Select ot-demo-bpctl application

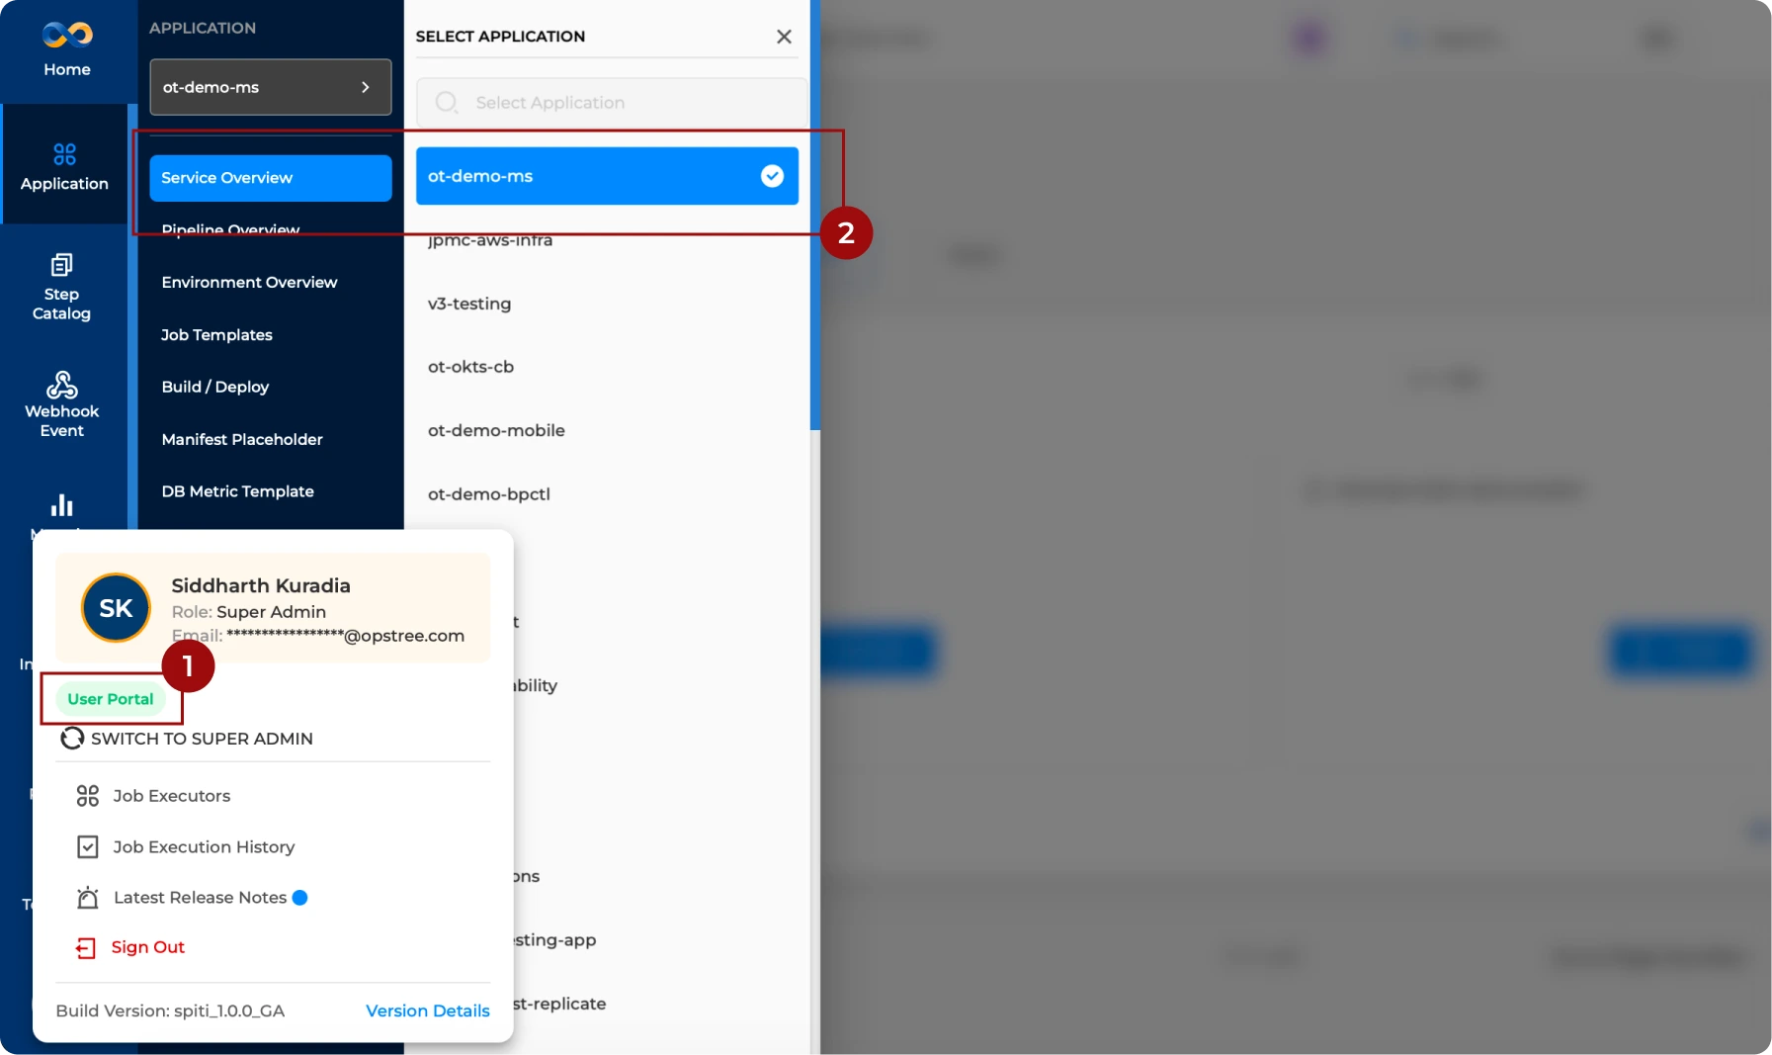point(488,494)
